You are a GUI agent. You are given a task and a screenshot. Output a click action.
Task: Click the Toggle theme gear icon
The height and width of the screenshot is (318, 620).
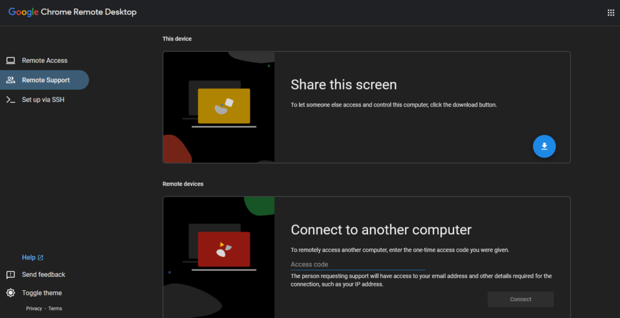10,293
